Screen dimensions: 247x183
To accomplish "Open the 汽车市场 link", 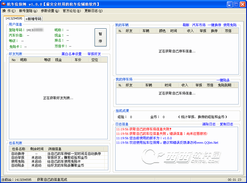I will point(198,25).
